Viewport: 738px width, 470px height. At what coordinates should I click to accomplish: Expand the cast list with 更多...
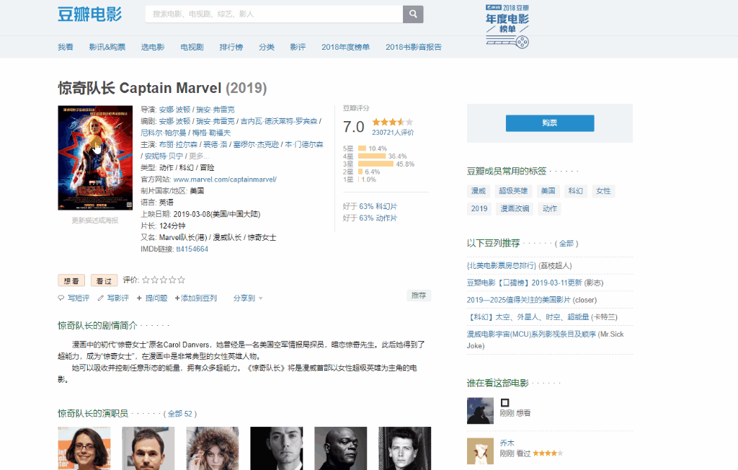199,156
